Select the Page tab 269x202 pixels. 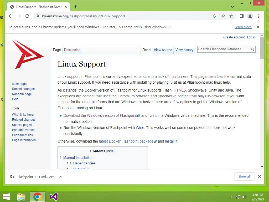click(57, 50)
